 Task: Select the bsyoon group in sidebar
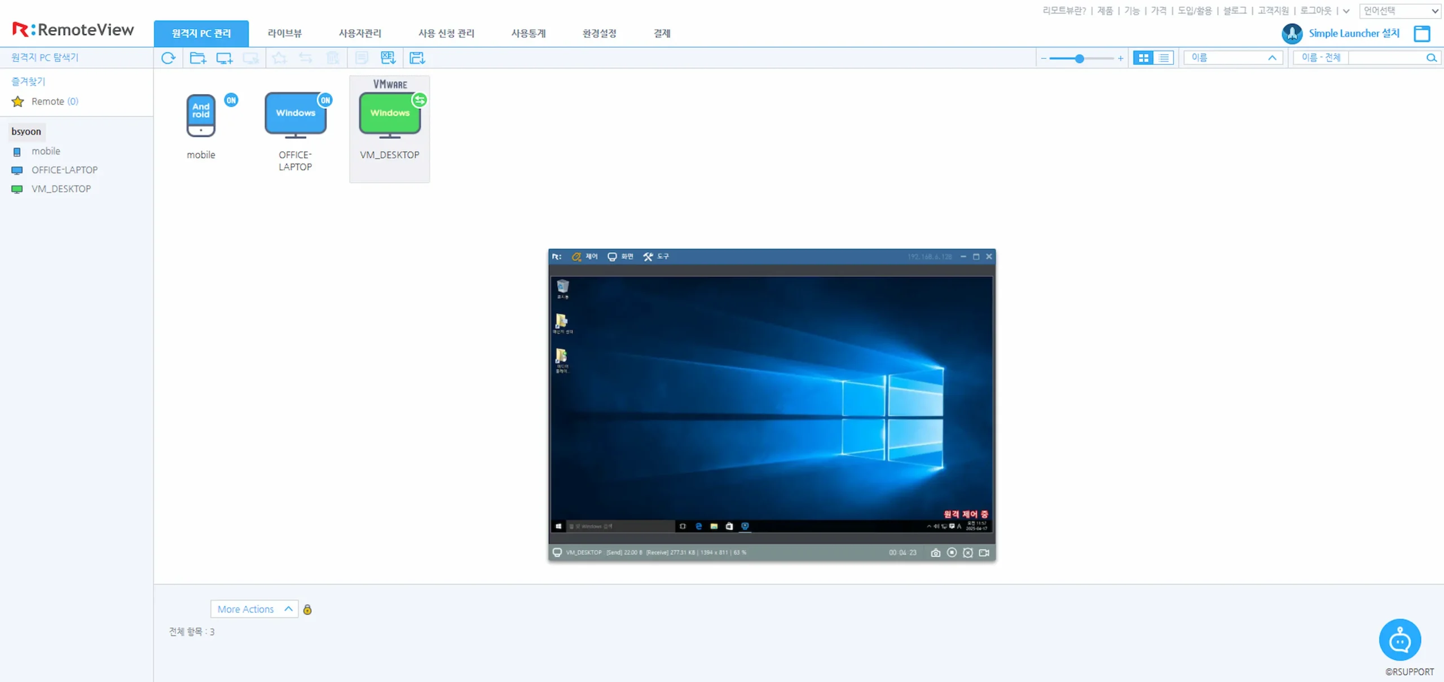[27, 131]
